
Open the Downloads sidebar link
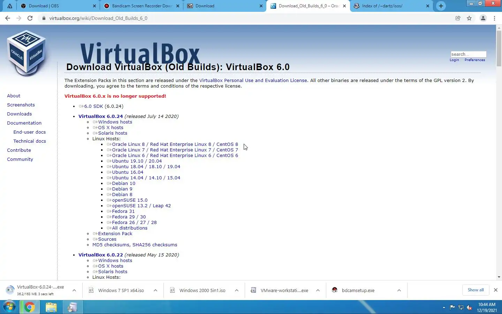click(19, 114)
